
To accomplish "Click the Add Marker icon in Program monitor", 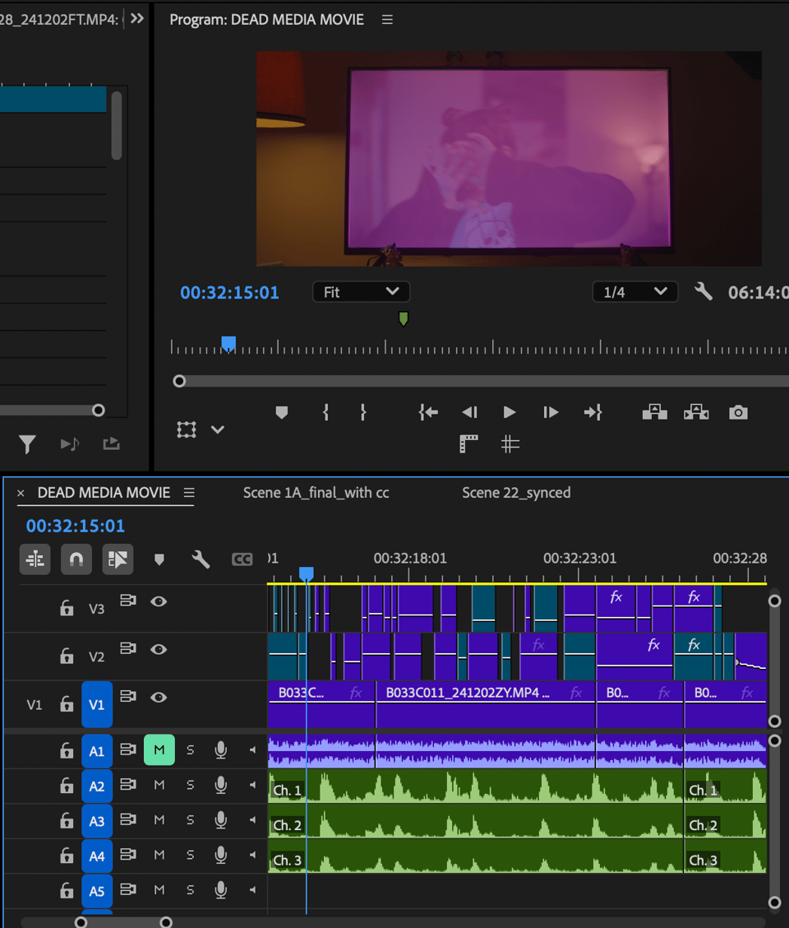I will click(282, 413).
